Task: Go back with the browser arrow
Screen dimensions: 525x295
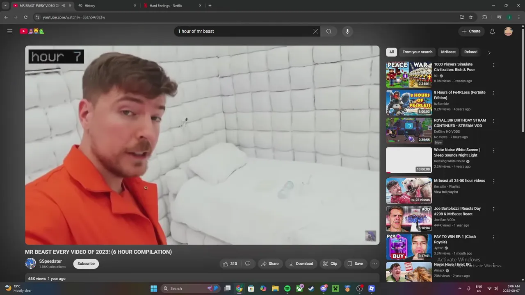Action: tap(6, 17)
